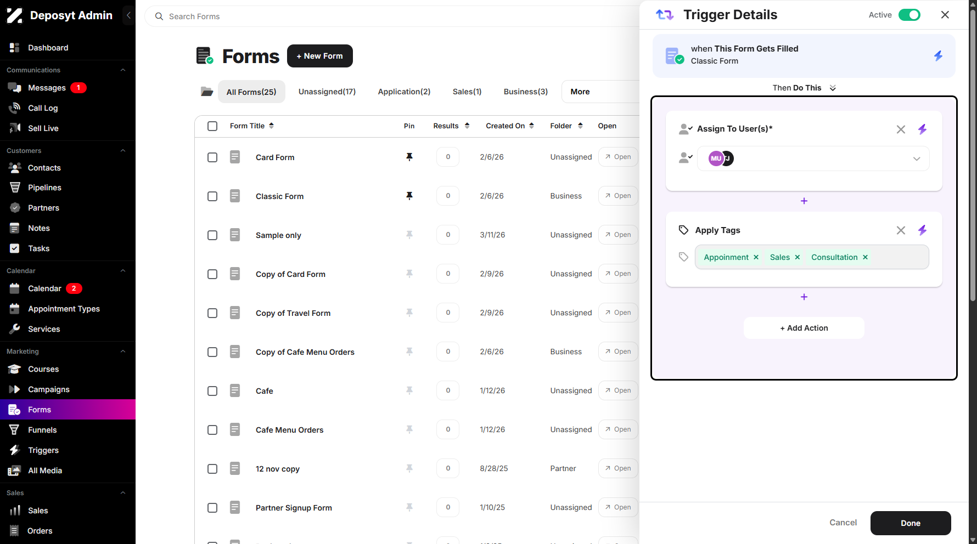The width and height of the screenshot is (977, 544).
Task: Remove the Sales tag
Action: click(798, 257)
